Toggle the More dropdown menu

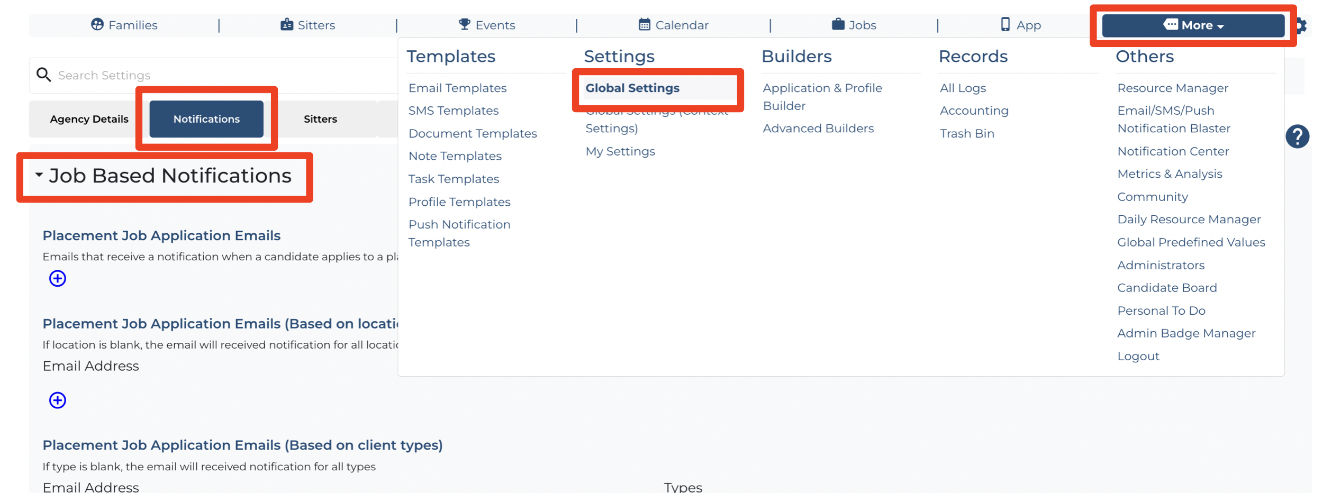click(x=1193, y=25)
